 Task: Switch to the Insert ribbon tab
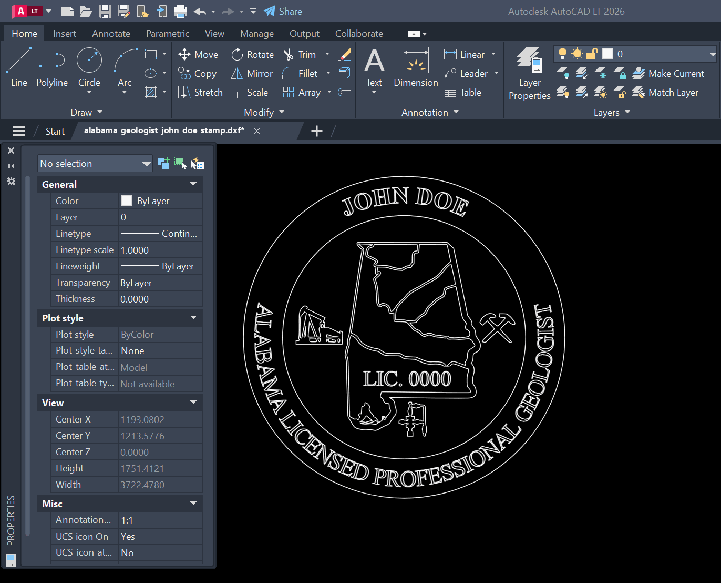pyautogui.click(x=65, y=34)
